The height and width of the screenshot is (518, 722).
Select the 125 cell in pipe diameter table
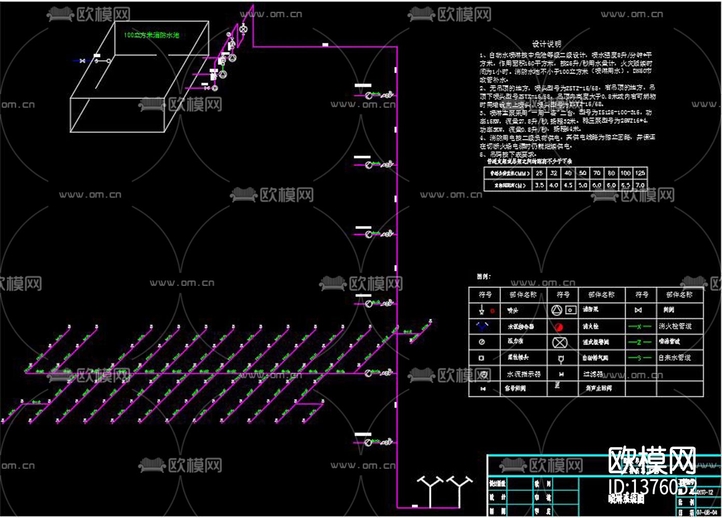(x=640, y=173)
